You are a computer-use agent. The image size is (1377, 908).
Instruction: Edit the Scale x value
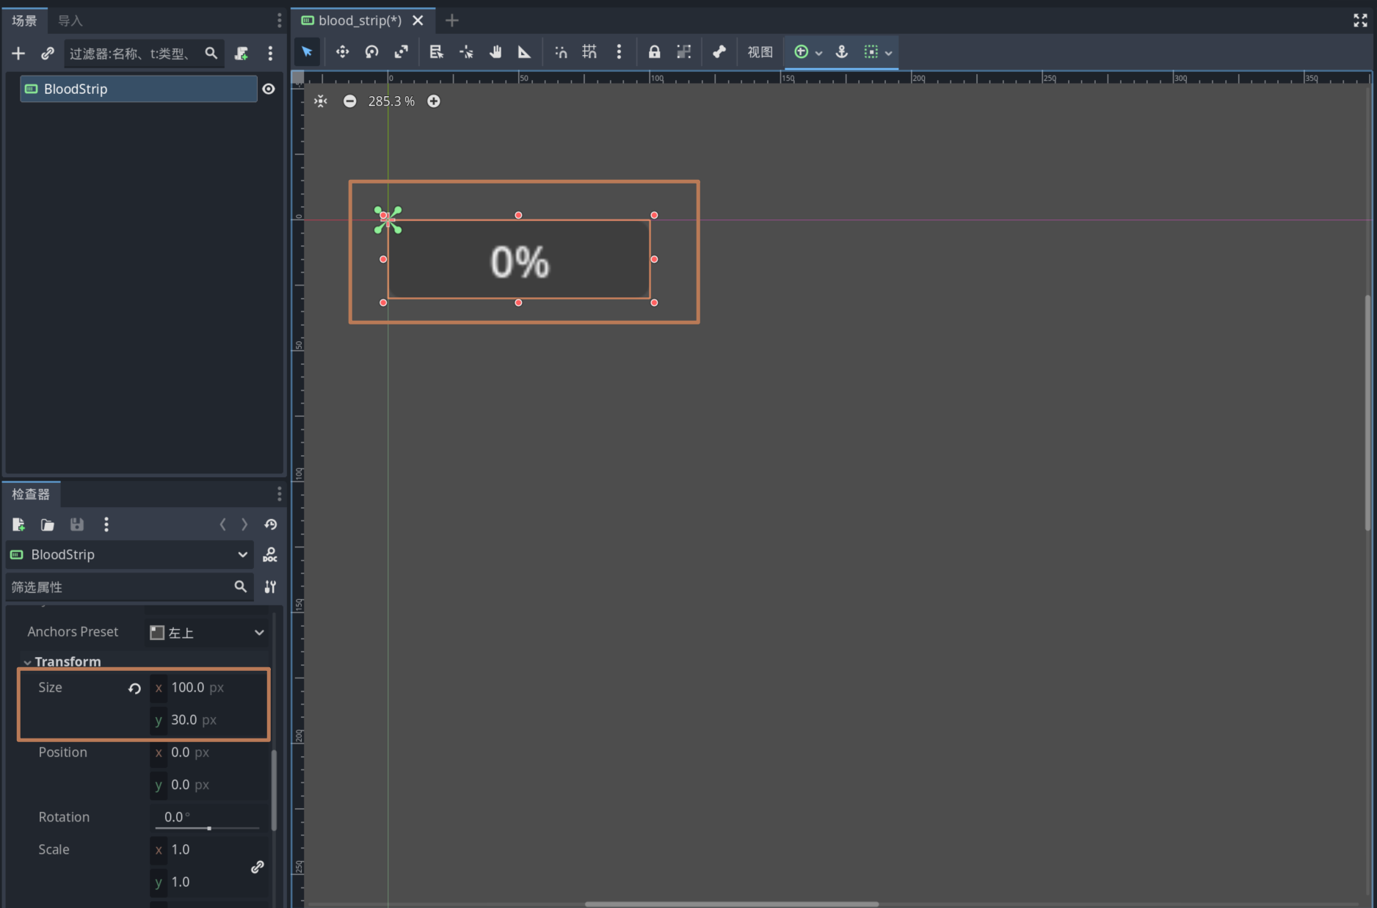tap(198, 849)
